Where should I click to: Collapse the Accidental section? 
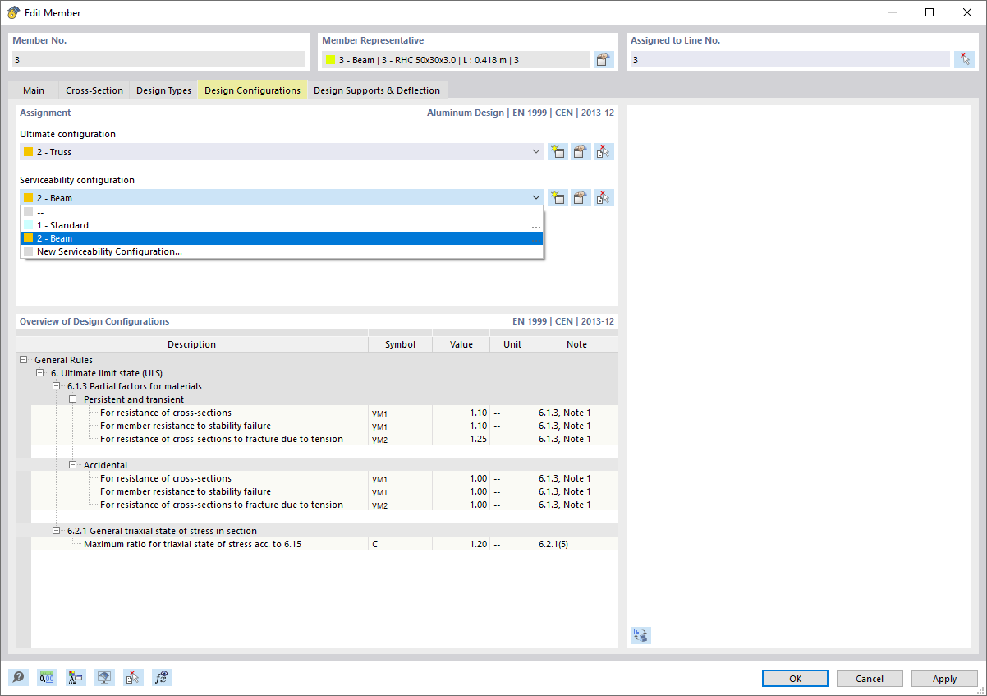coord(72,464)
